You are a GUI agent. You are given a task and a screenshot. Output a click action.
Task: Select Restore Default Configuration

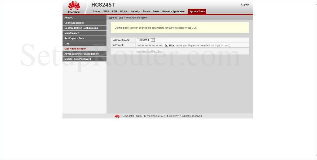tap(84, 28)
